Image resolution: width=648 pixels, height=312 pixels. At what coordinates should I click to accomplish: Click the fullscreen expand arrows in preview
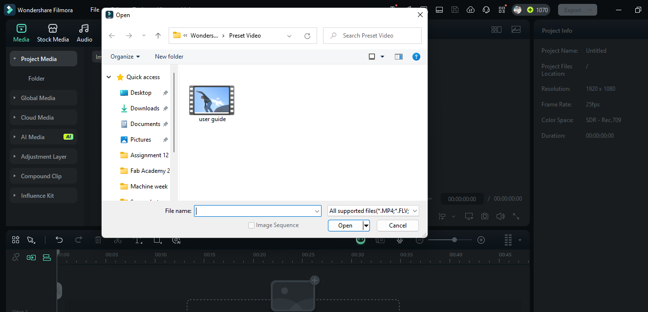(516, 216)
